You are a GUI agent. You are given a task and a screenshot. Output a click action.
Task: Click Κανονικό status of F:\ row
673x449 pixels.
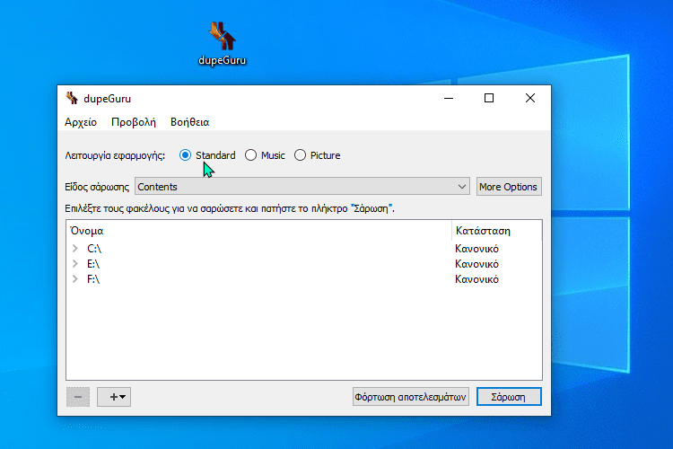476,279
